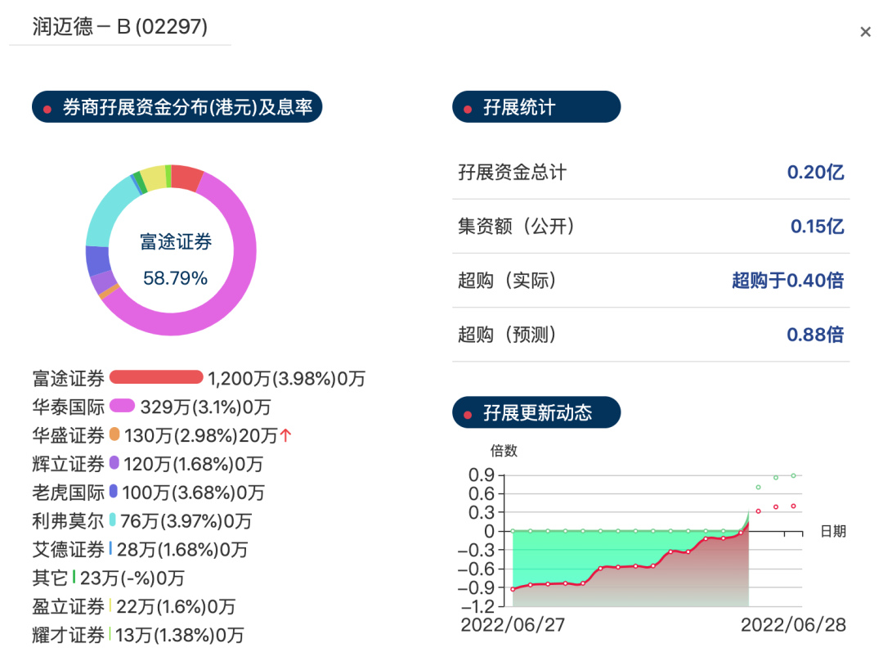Viewport: 883px width, 666px height.
Task: Click the red bar beside 富途证券
Action: point(156,377)
